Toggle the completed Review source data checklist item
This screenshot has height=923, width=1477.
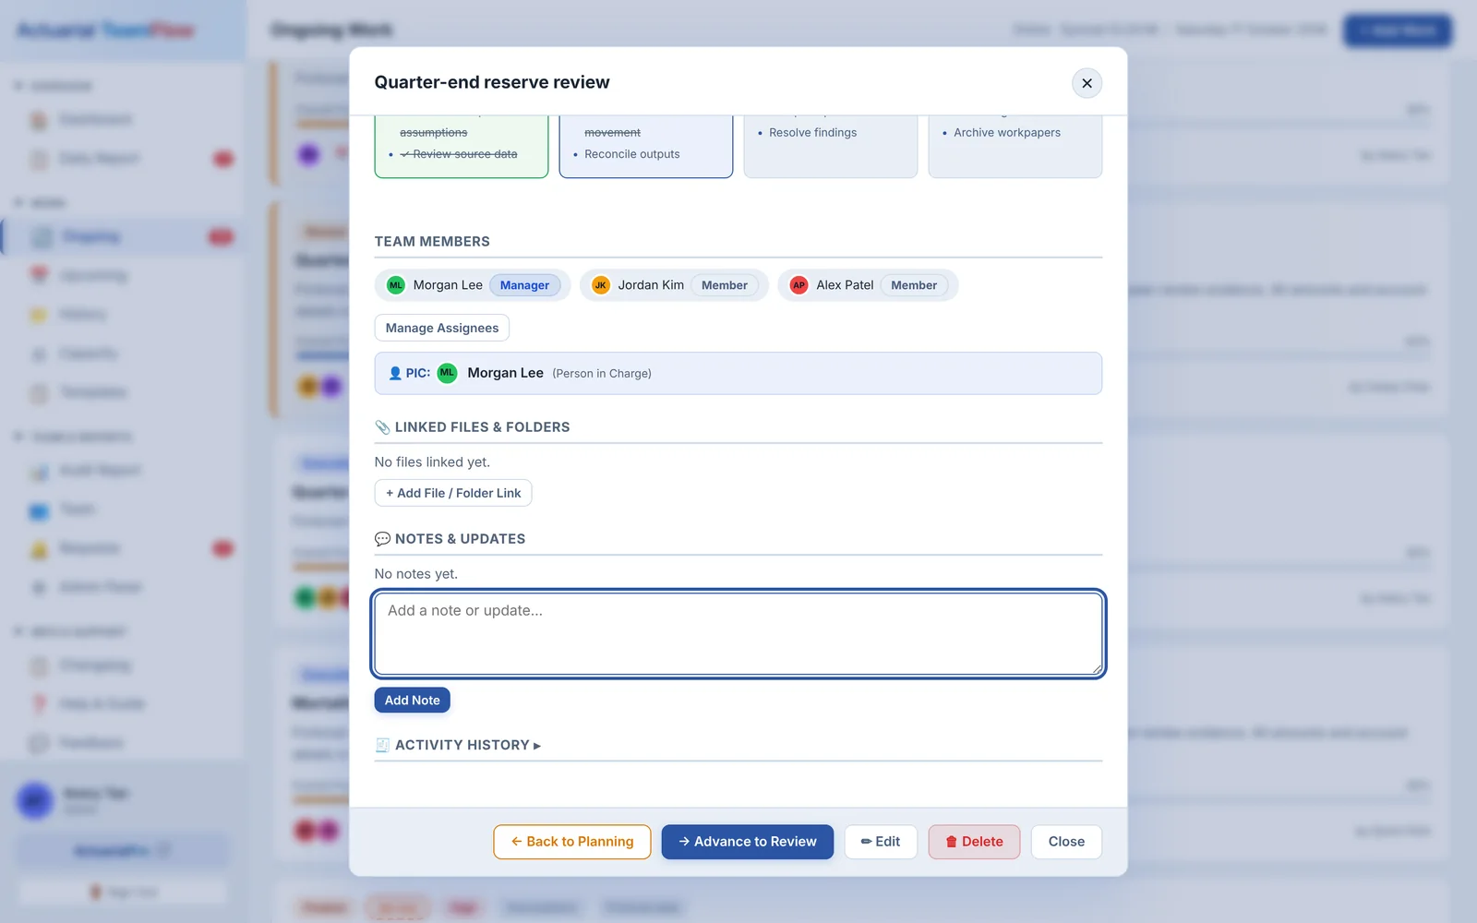click(458, 154)
